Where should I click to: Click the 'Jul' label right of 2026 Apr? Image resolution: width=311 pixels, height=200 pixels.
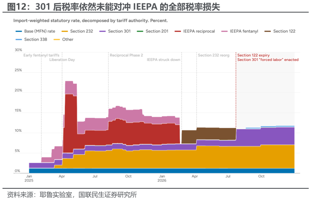tap(228, 176)
